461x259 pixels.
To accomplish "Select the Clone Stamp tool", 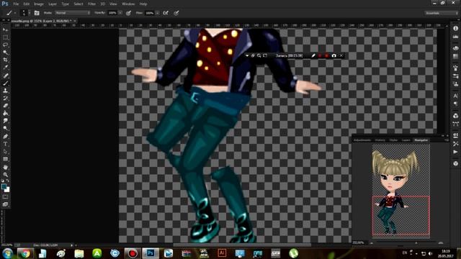I will pyautogui.click(x=5, y=91).
